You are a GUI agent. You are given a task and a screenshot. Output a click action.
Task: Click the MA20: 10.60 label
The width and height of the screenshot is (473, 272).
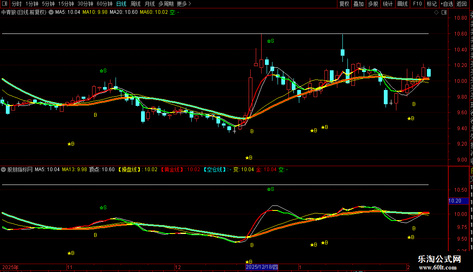click(123, 12)
